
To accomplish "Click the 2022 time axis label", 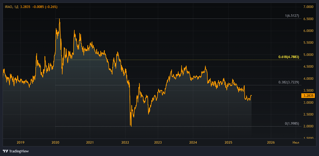I will pyautogui.click(x=125, y=142).
